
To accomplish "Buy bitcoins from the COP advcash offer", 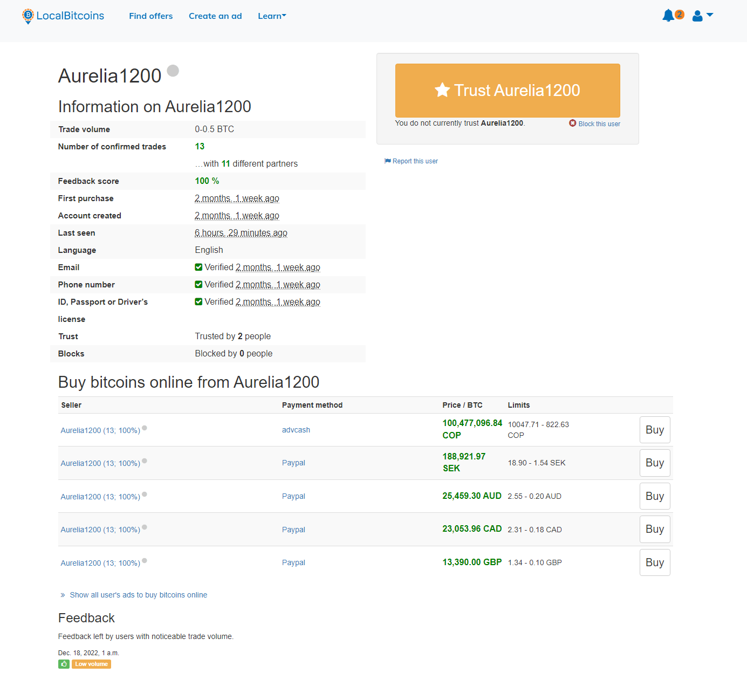I will (x=655, y=430).
